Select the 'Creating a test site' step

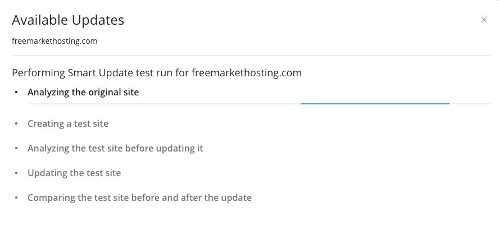click(68, 123)
